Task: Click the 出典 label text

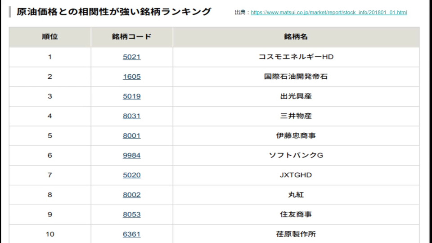Action: pyautogui.click(x=240, y=13)
